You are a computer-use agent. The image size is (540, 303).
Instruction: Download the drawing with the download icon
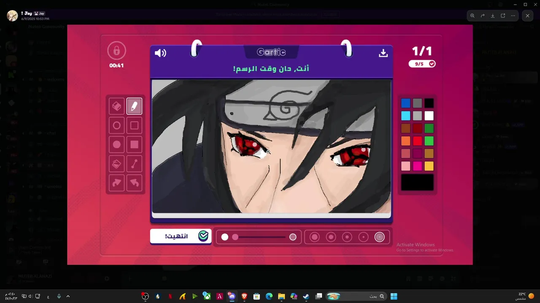click(383, 53)
